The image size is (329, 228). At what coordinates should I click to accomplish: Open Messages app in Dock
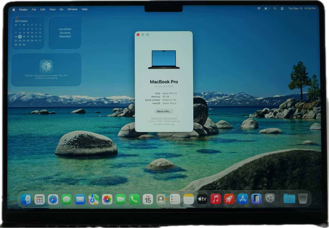pos(67,199)
